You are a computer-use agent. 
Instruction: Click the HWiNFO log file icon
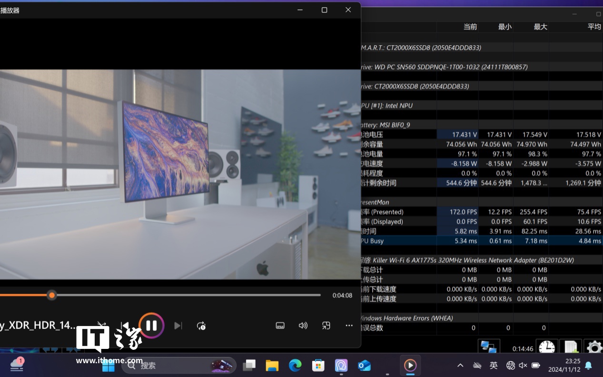tap(570, 347)
